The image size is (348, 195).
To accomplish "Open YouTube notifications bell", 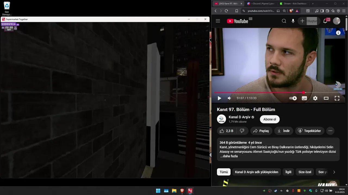I will click(325, 21).
